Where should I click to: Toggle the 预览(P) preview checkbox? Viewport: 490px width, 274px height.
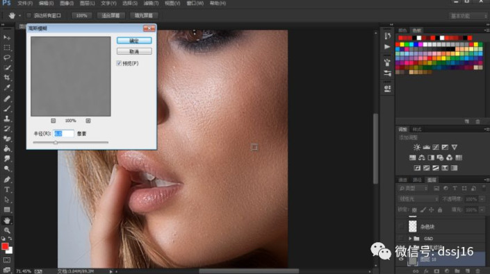(x=119, y=63)
